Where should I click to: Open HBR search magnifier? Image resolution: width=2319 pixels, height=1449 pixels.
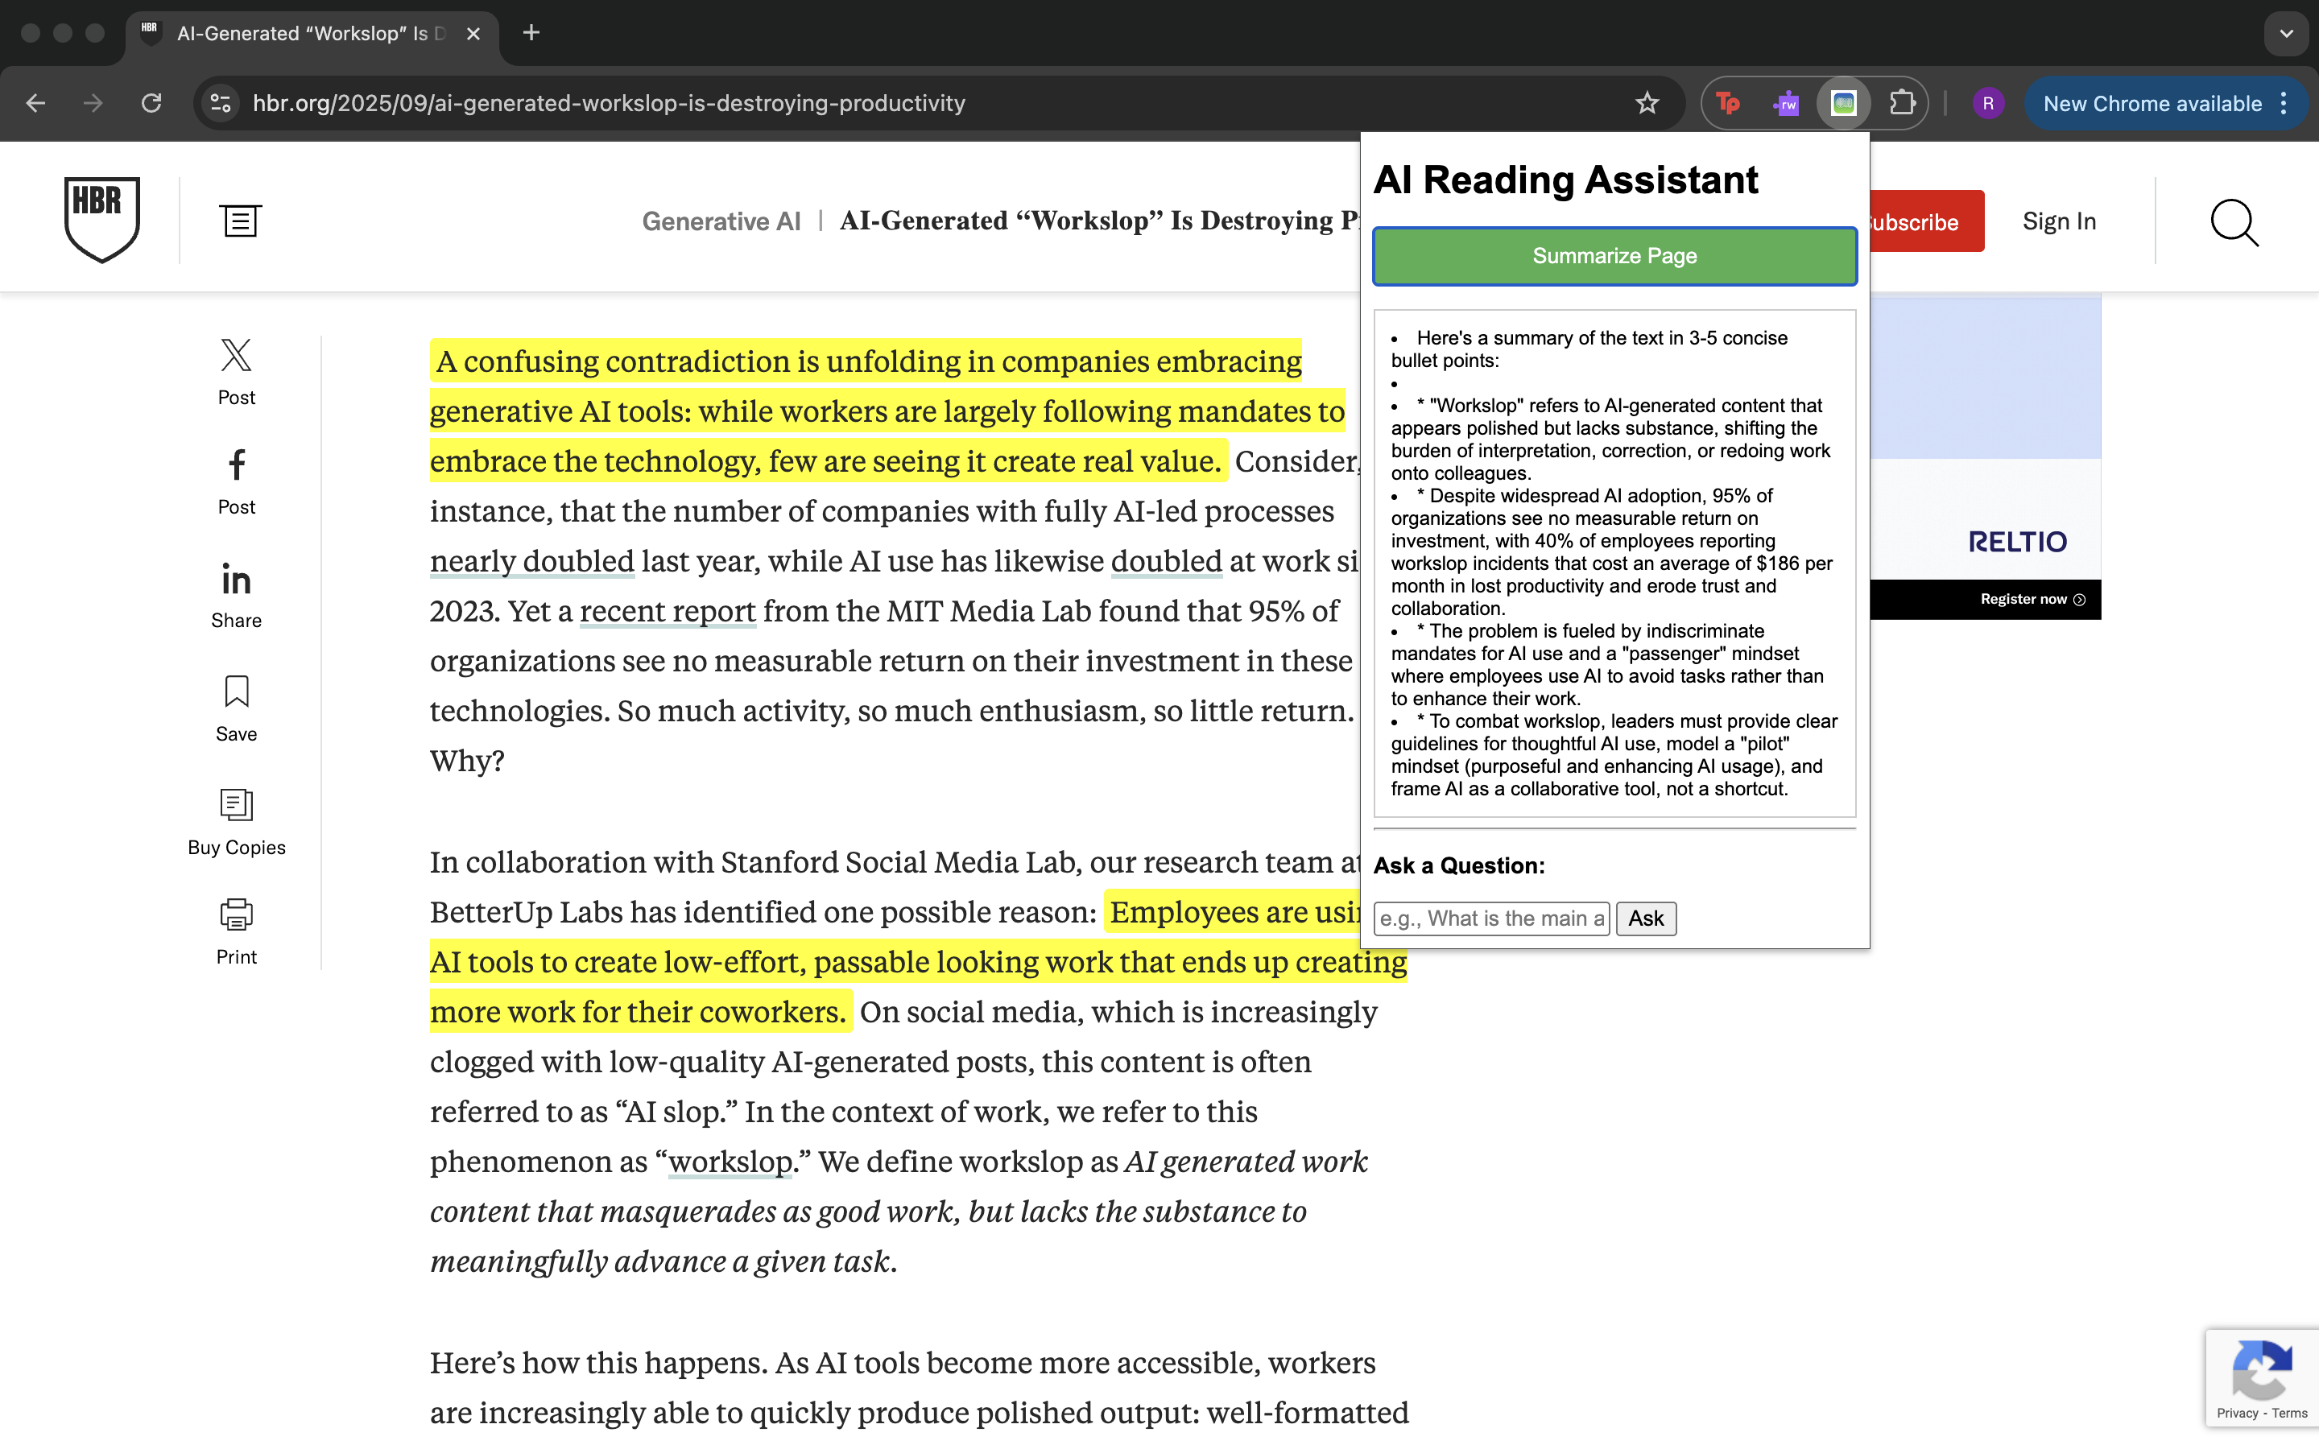(2234, 222)
